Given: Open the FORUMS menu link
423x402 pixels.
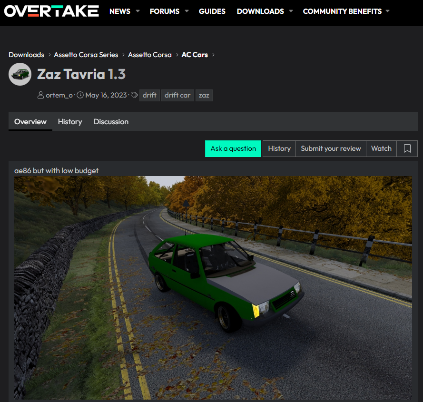Looking at the screenshot, I should tap(165, 11).
